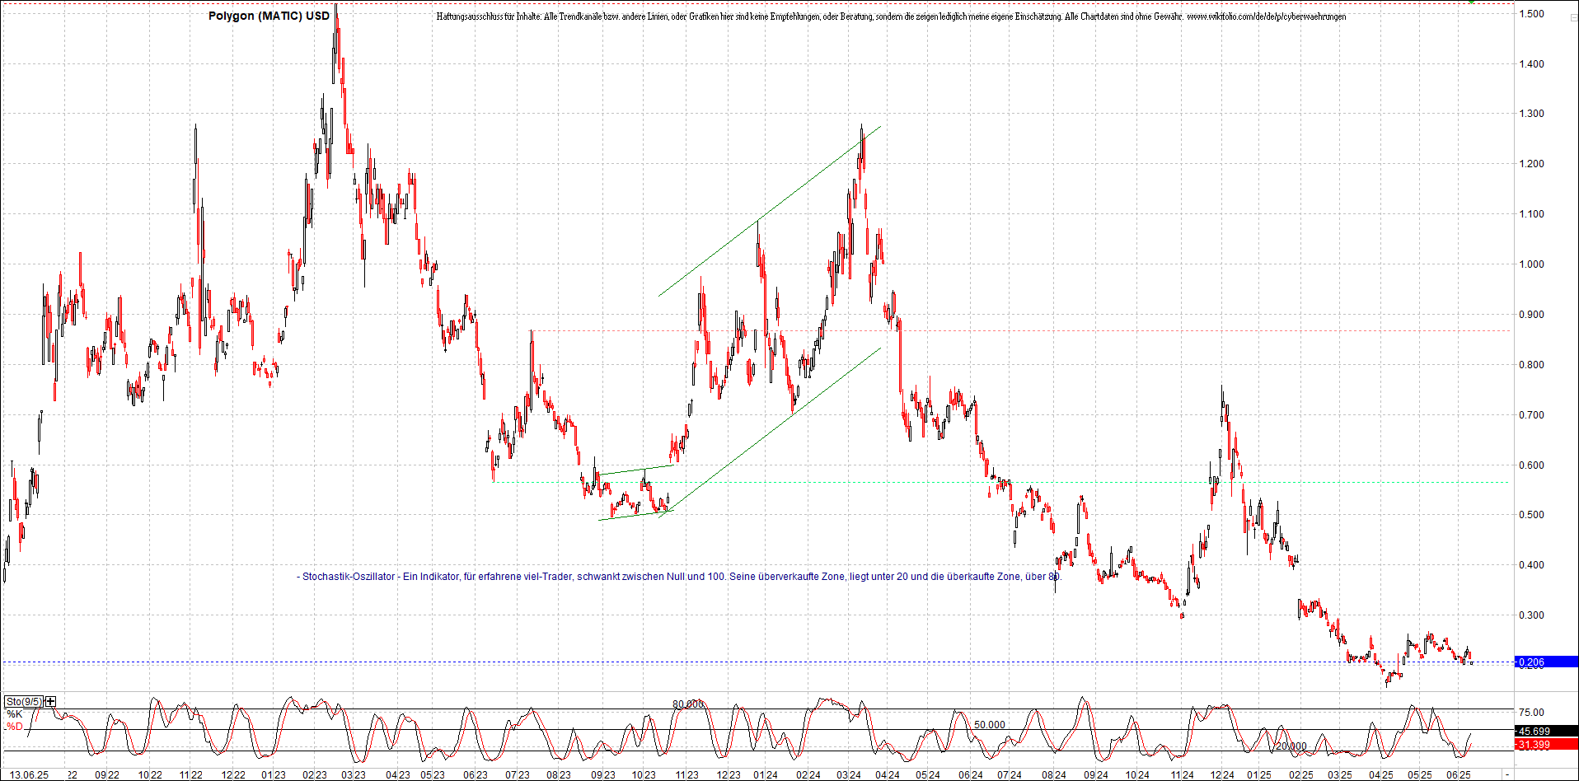Open indicator settings via the plus icon
This screenshot has height=781, width=1579.
pyautogui.click(x=50, y=701)
